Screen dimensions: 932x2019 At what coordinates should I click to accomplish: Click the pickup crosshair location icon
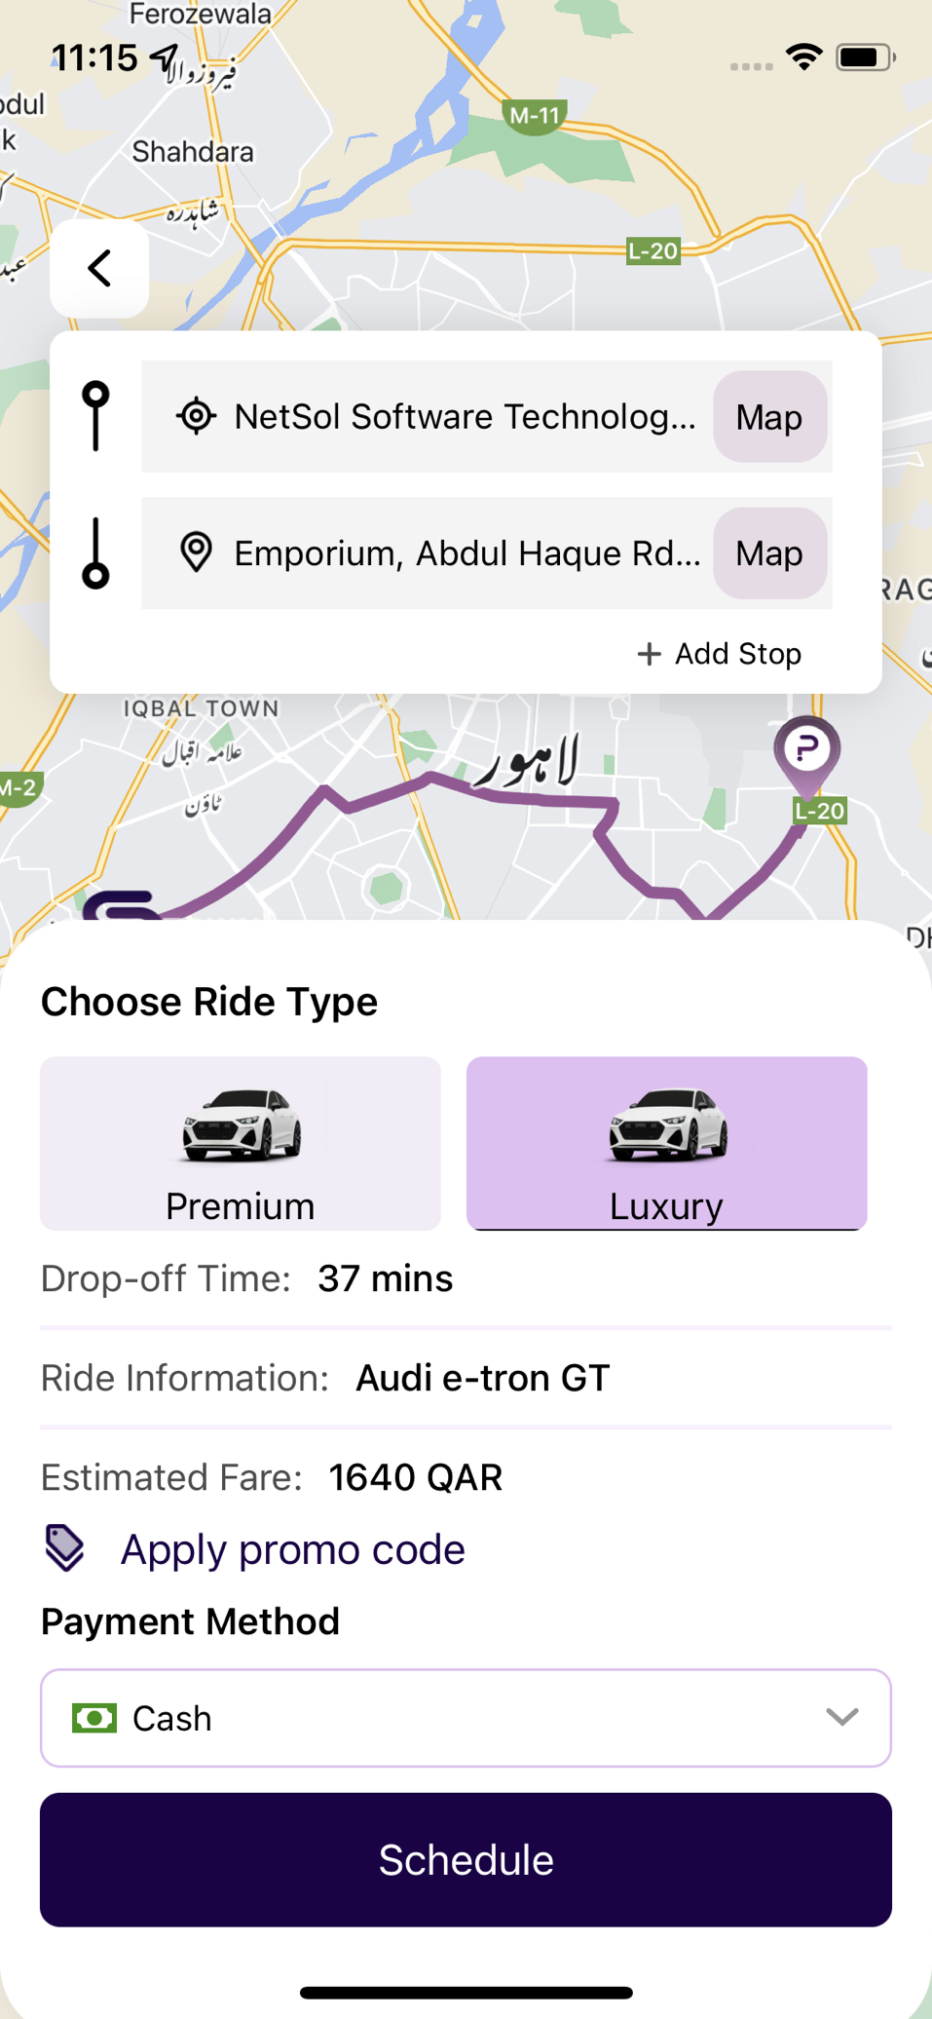pyautogui.click(x=196, y=416)
